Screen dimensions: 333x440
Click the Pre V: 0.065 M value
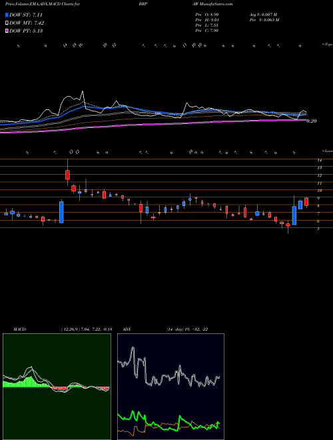click(x=264, y=20)
